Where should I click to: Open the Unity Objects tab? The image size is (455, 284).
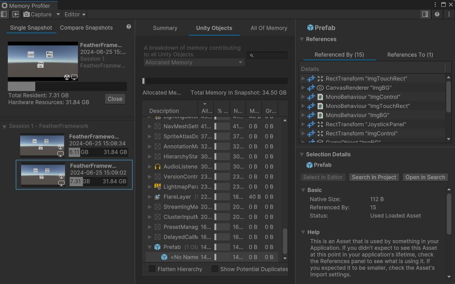point(214,28)
